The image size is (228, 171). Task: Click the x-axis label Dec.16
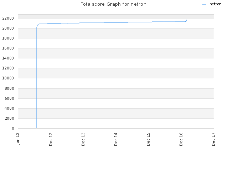(x=181, y=139)
